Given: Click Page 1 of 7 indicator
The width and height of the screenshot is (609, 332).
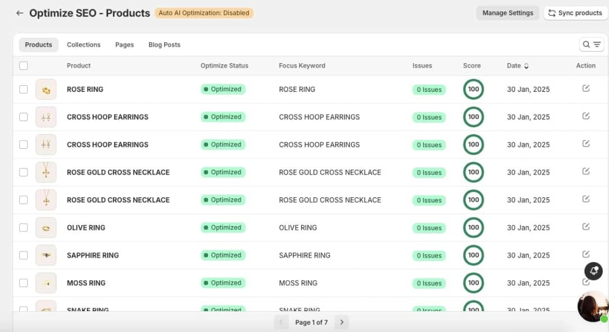Looking at the screenshot, I should tap(311, 322).
